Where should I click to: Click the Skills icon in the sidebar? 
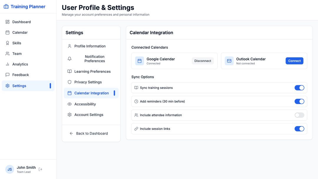7,43
